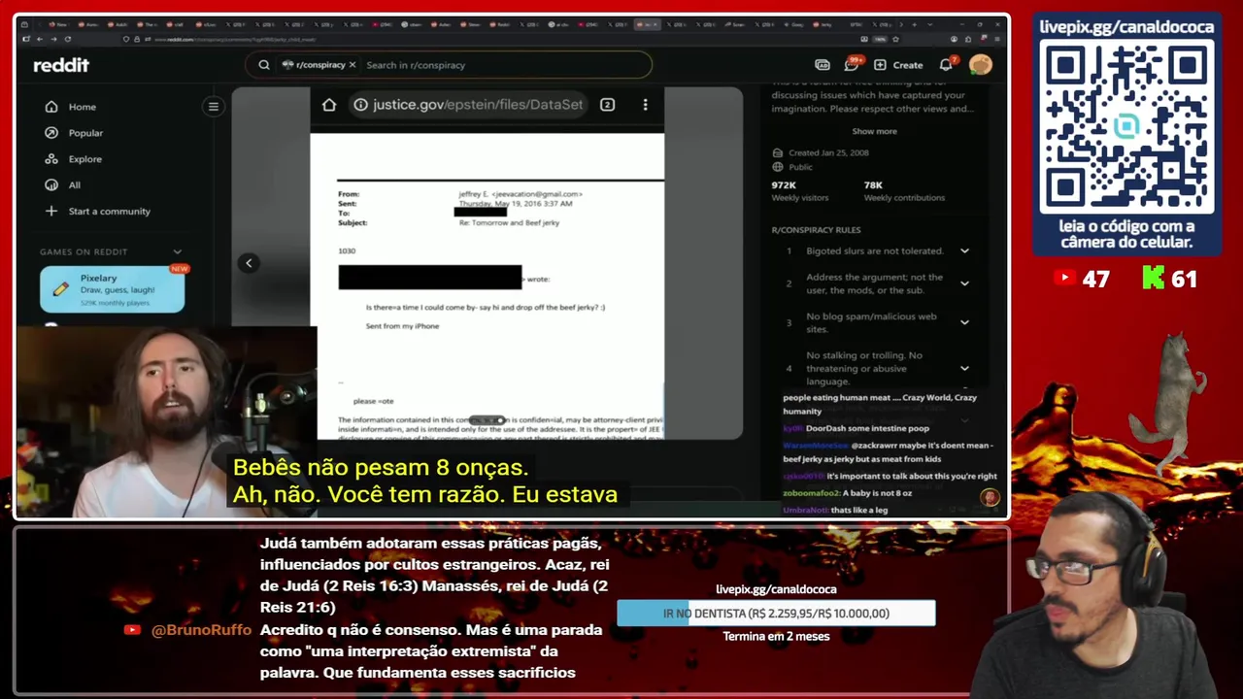Expand rule 2 Address the argument

coord(964,283)
